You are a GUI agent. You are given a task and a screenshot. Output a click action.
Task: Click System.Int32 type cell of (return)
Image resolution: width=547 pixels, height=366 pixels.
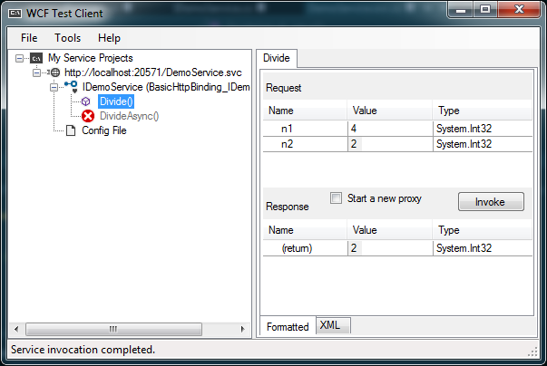point(483,248)
